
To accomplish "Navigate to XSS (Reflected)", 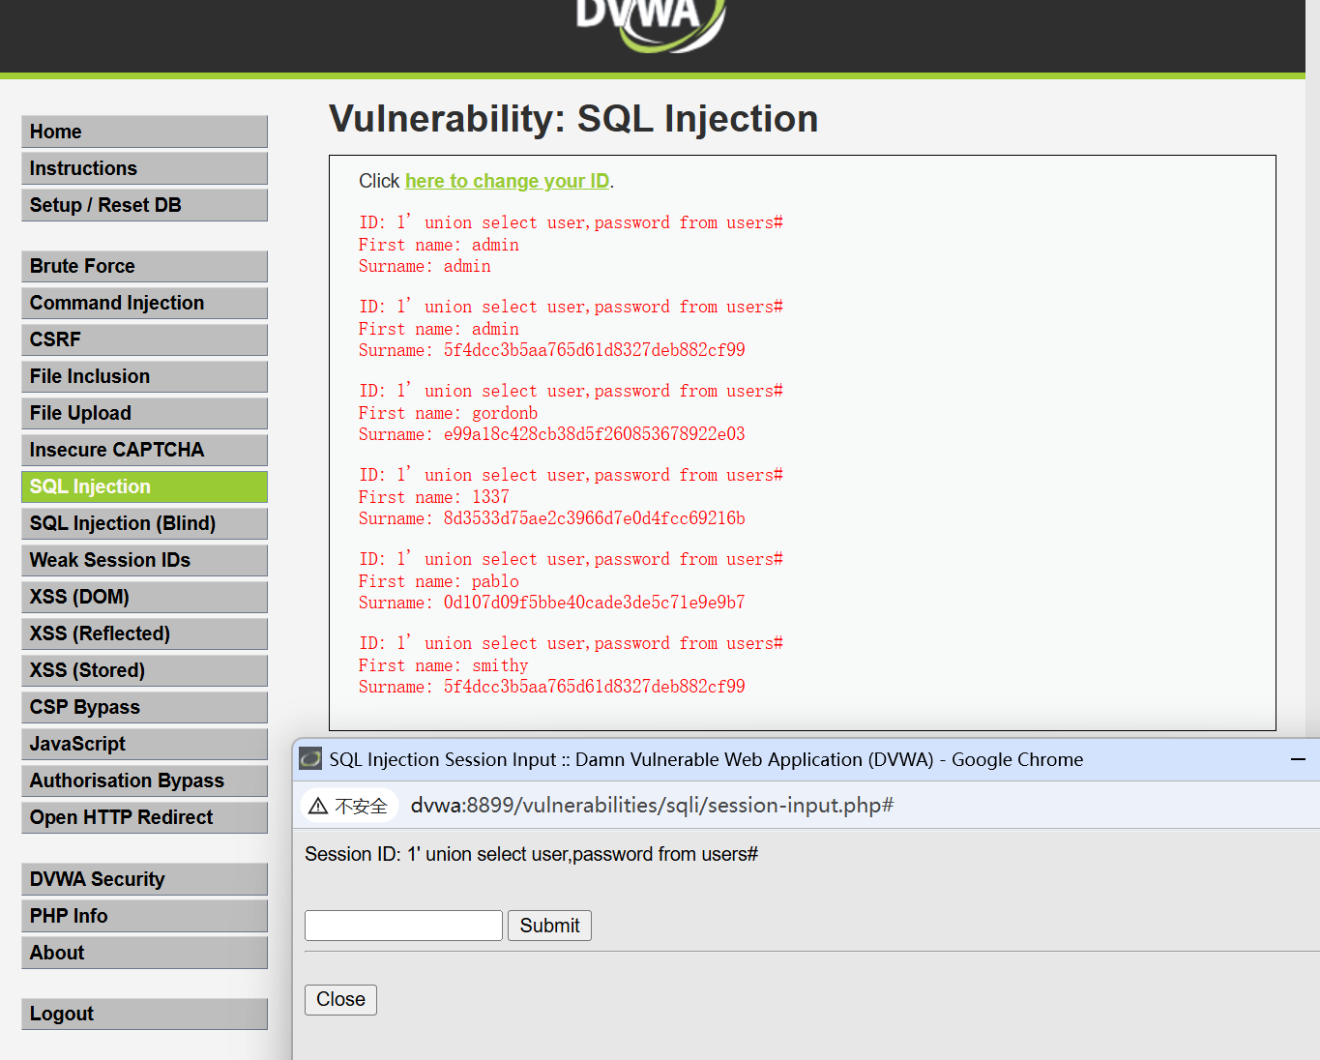I will 144,633.
